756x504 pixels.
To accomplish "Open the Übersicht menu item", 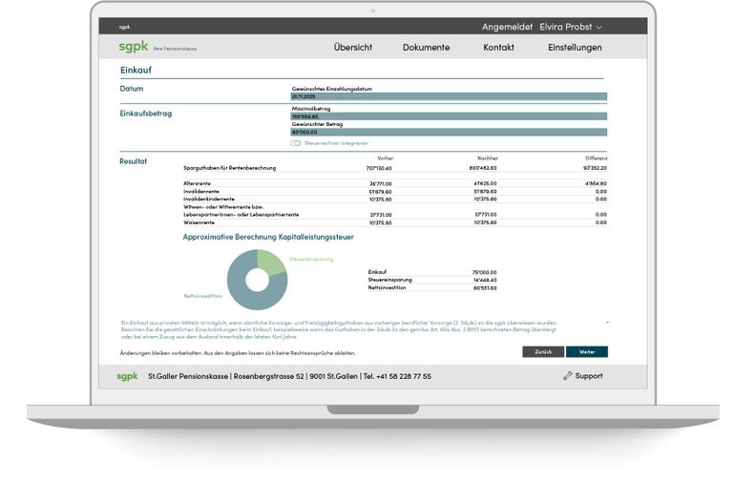I will [x=352, y=48].
